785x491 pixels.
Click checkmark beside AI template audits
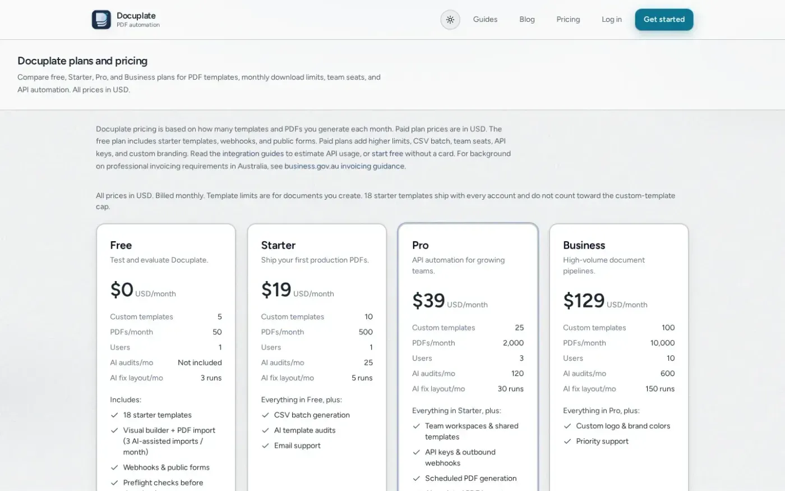pyautogui.click(x=265, y=430)
